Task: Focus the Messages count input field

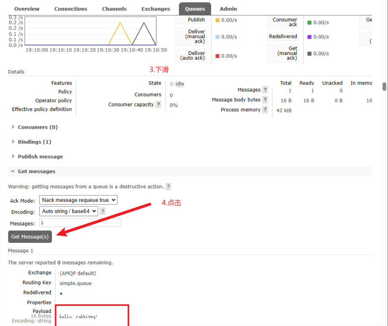Action: 80,223
